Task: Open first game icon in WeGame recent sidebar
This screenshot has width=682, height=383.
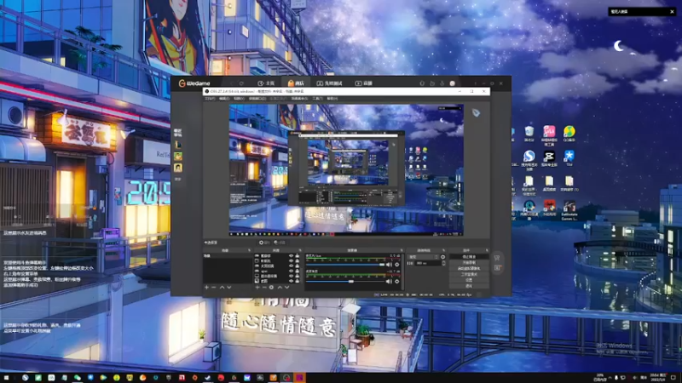Action: [178, 145]
